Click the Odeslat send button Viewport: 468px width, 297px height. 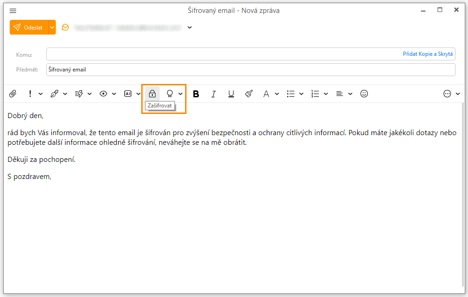(x=28, y=28)
